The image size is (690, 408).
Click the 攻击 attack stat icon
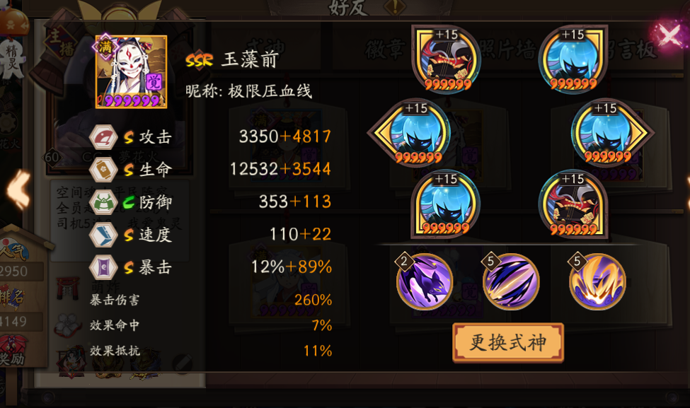(x=103, y=137)
